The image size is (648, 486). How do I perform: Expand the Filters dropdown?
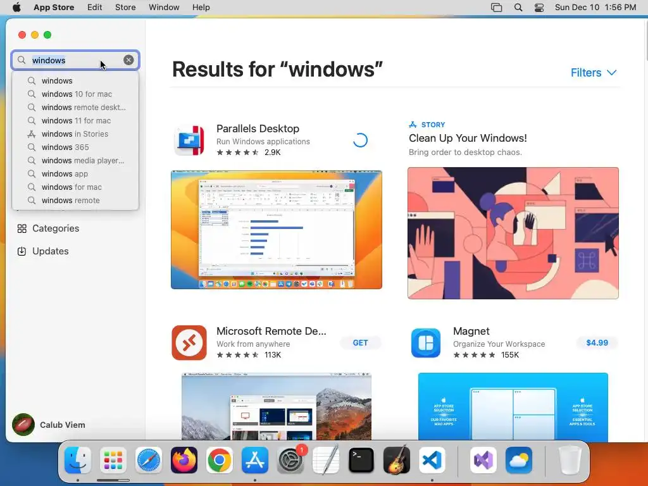594,73
